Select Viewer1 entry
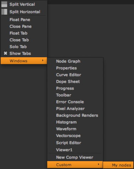Viewport: 134px width, 169px height. point(64,150)
